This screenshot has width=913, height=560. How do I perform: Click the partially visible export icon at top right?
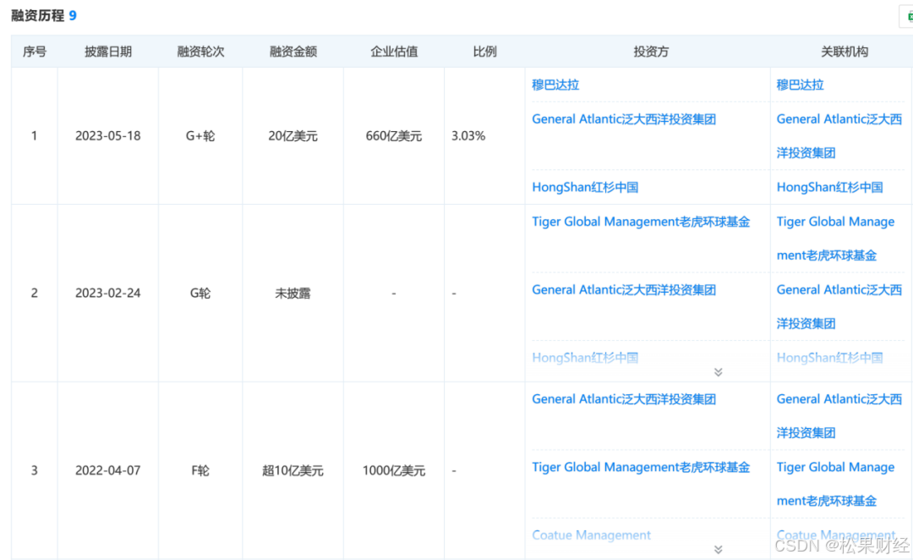[x=907, y=17]
